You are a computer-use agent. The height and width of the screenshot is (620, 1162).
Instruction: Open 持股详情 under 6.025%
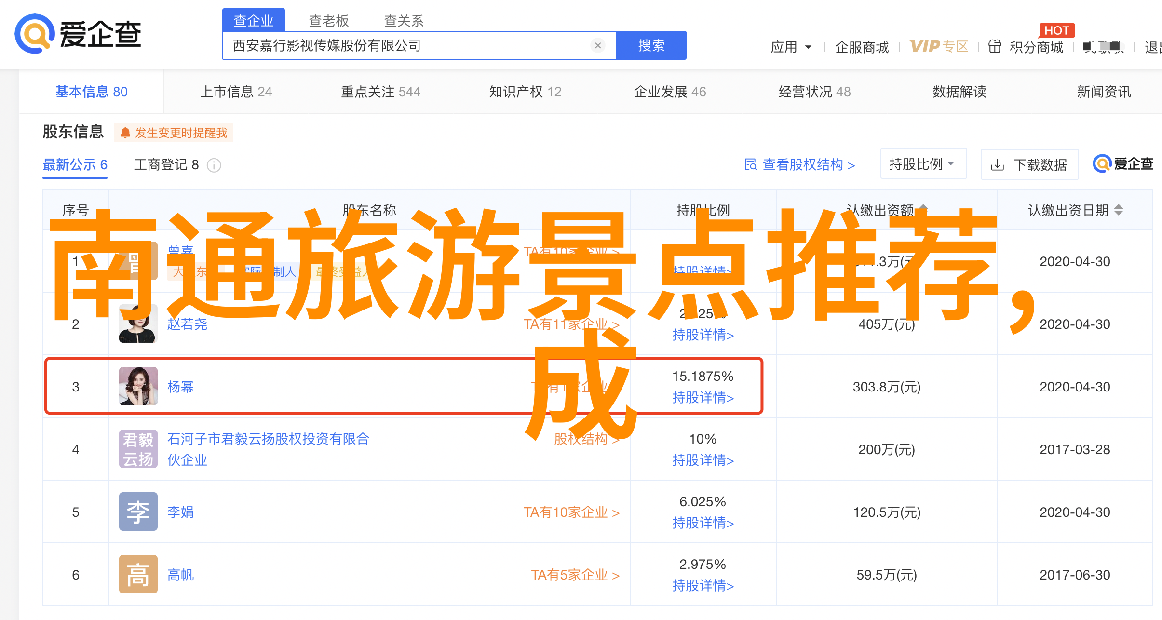[703, 523]
